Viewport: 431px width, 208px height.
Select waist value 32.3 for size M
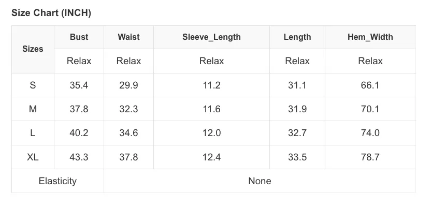click(128, 109)
